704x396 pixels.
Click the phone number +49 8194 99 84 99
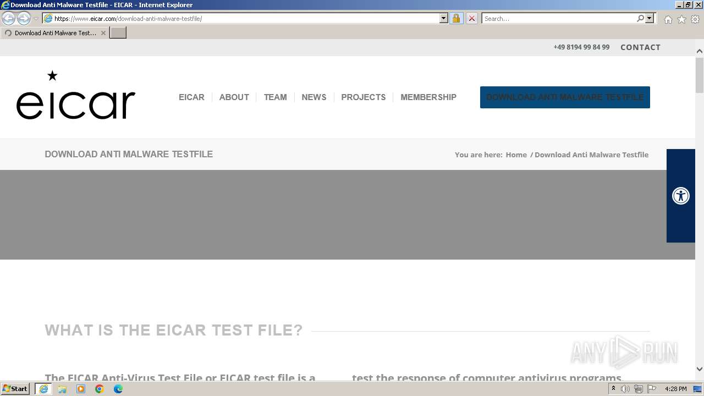pos(581,47)
